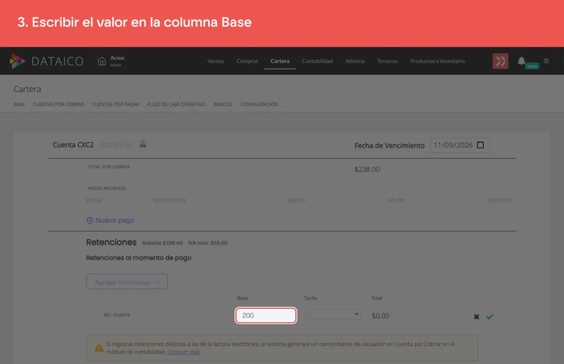
Task: Confirm the retention with the green checkmark
Action: (490, 316)
